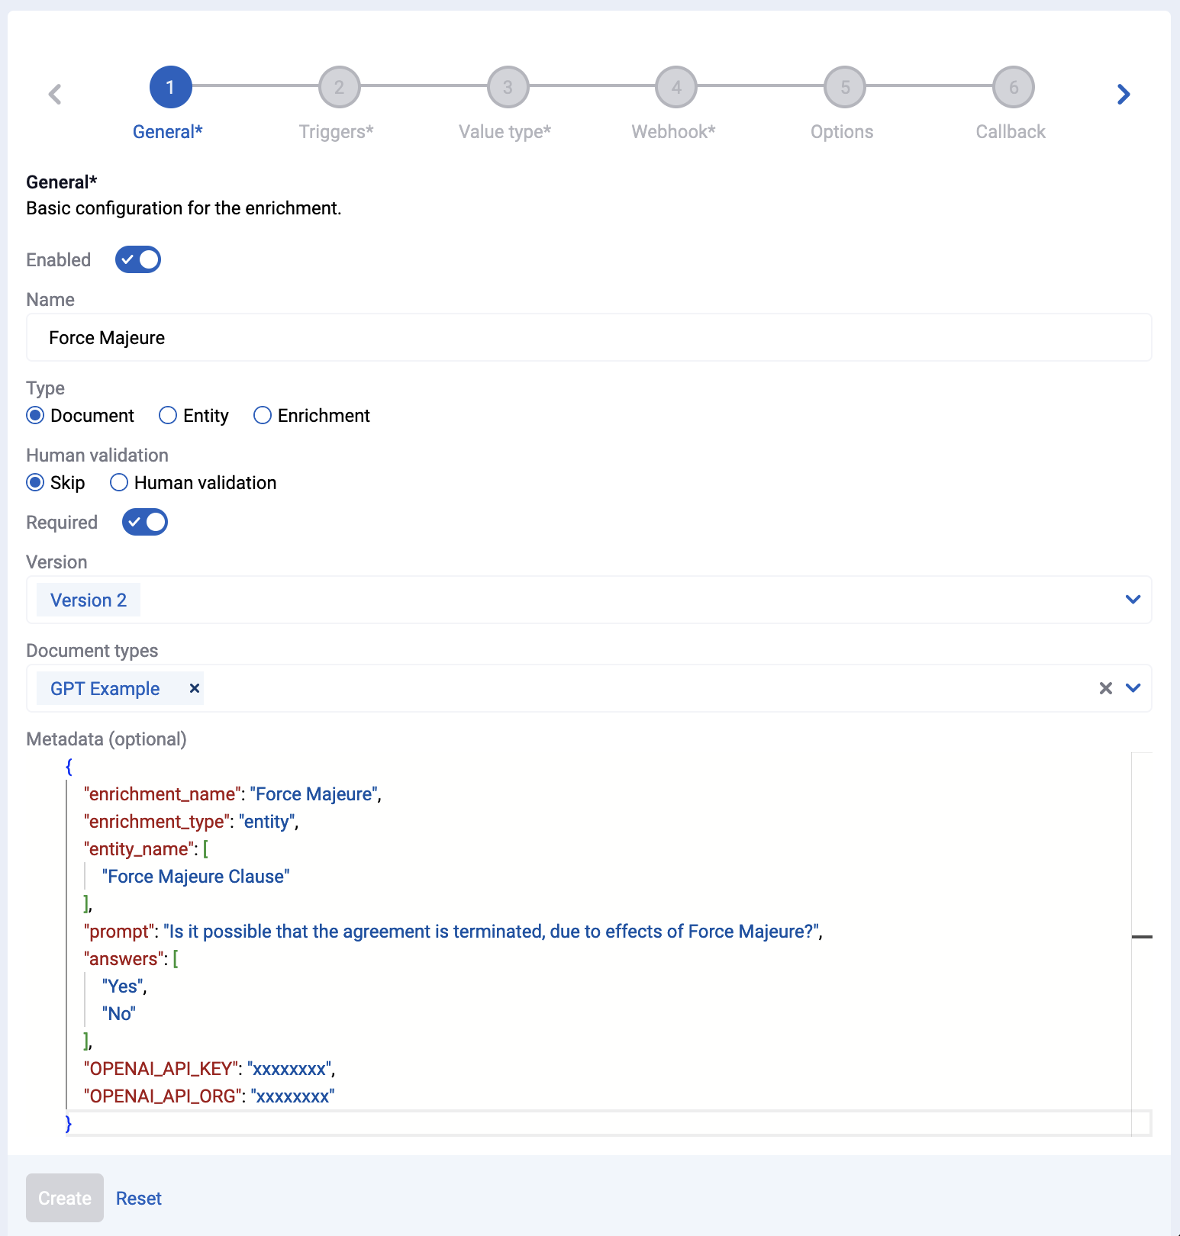Click the "OPENAI_API_ORG" line in metadata
This screenshot has height=1236, width=1180.
click(209, 1096)
